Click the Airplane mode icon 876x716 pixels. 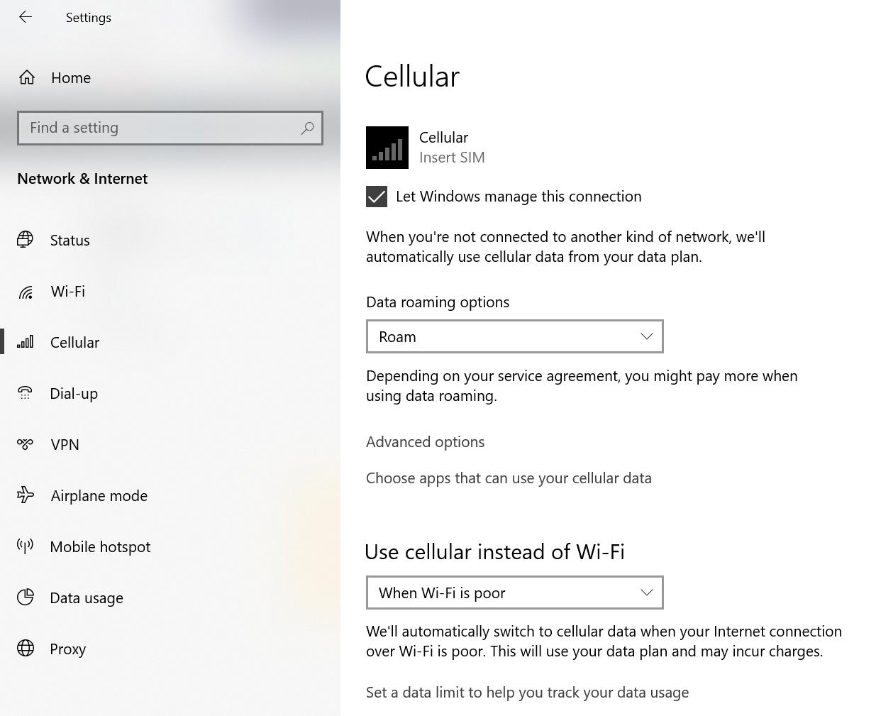tap(26, 495)
